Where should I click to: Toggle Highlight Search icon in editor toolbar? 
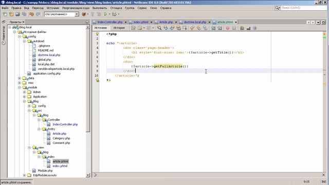[178, 28]
